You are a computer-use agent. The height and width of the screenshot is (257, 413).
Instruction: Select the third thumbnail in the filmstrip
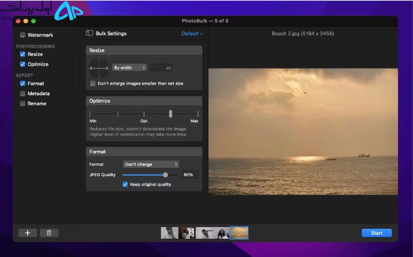tap(205, 233)
